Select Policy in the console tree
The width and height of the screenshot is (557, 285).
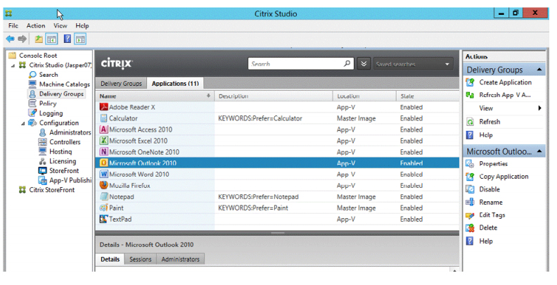tap(48, 103)
